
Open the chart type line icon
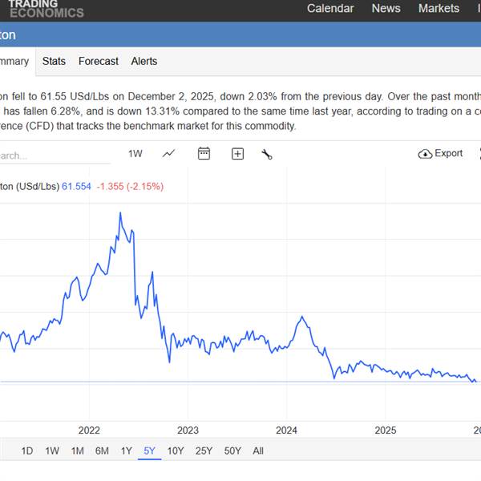168,154
